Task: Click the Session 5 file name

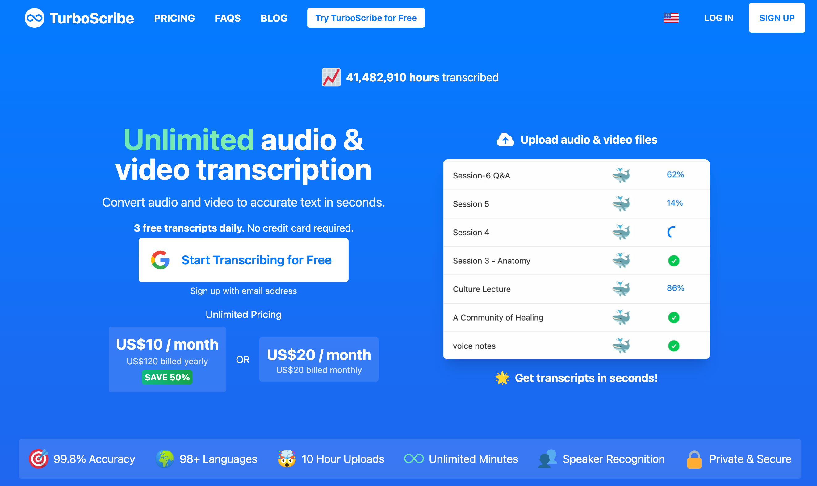Action: [471, 204]
